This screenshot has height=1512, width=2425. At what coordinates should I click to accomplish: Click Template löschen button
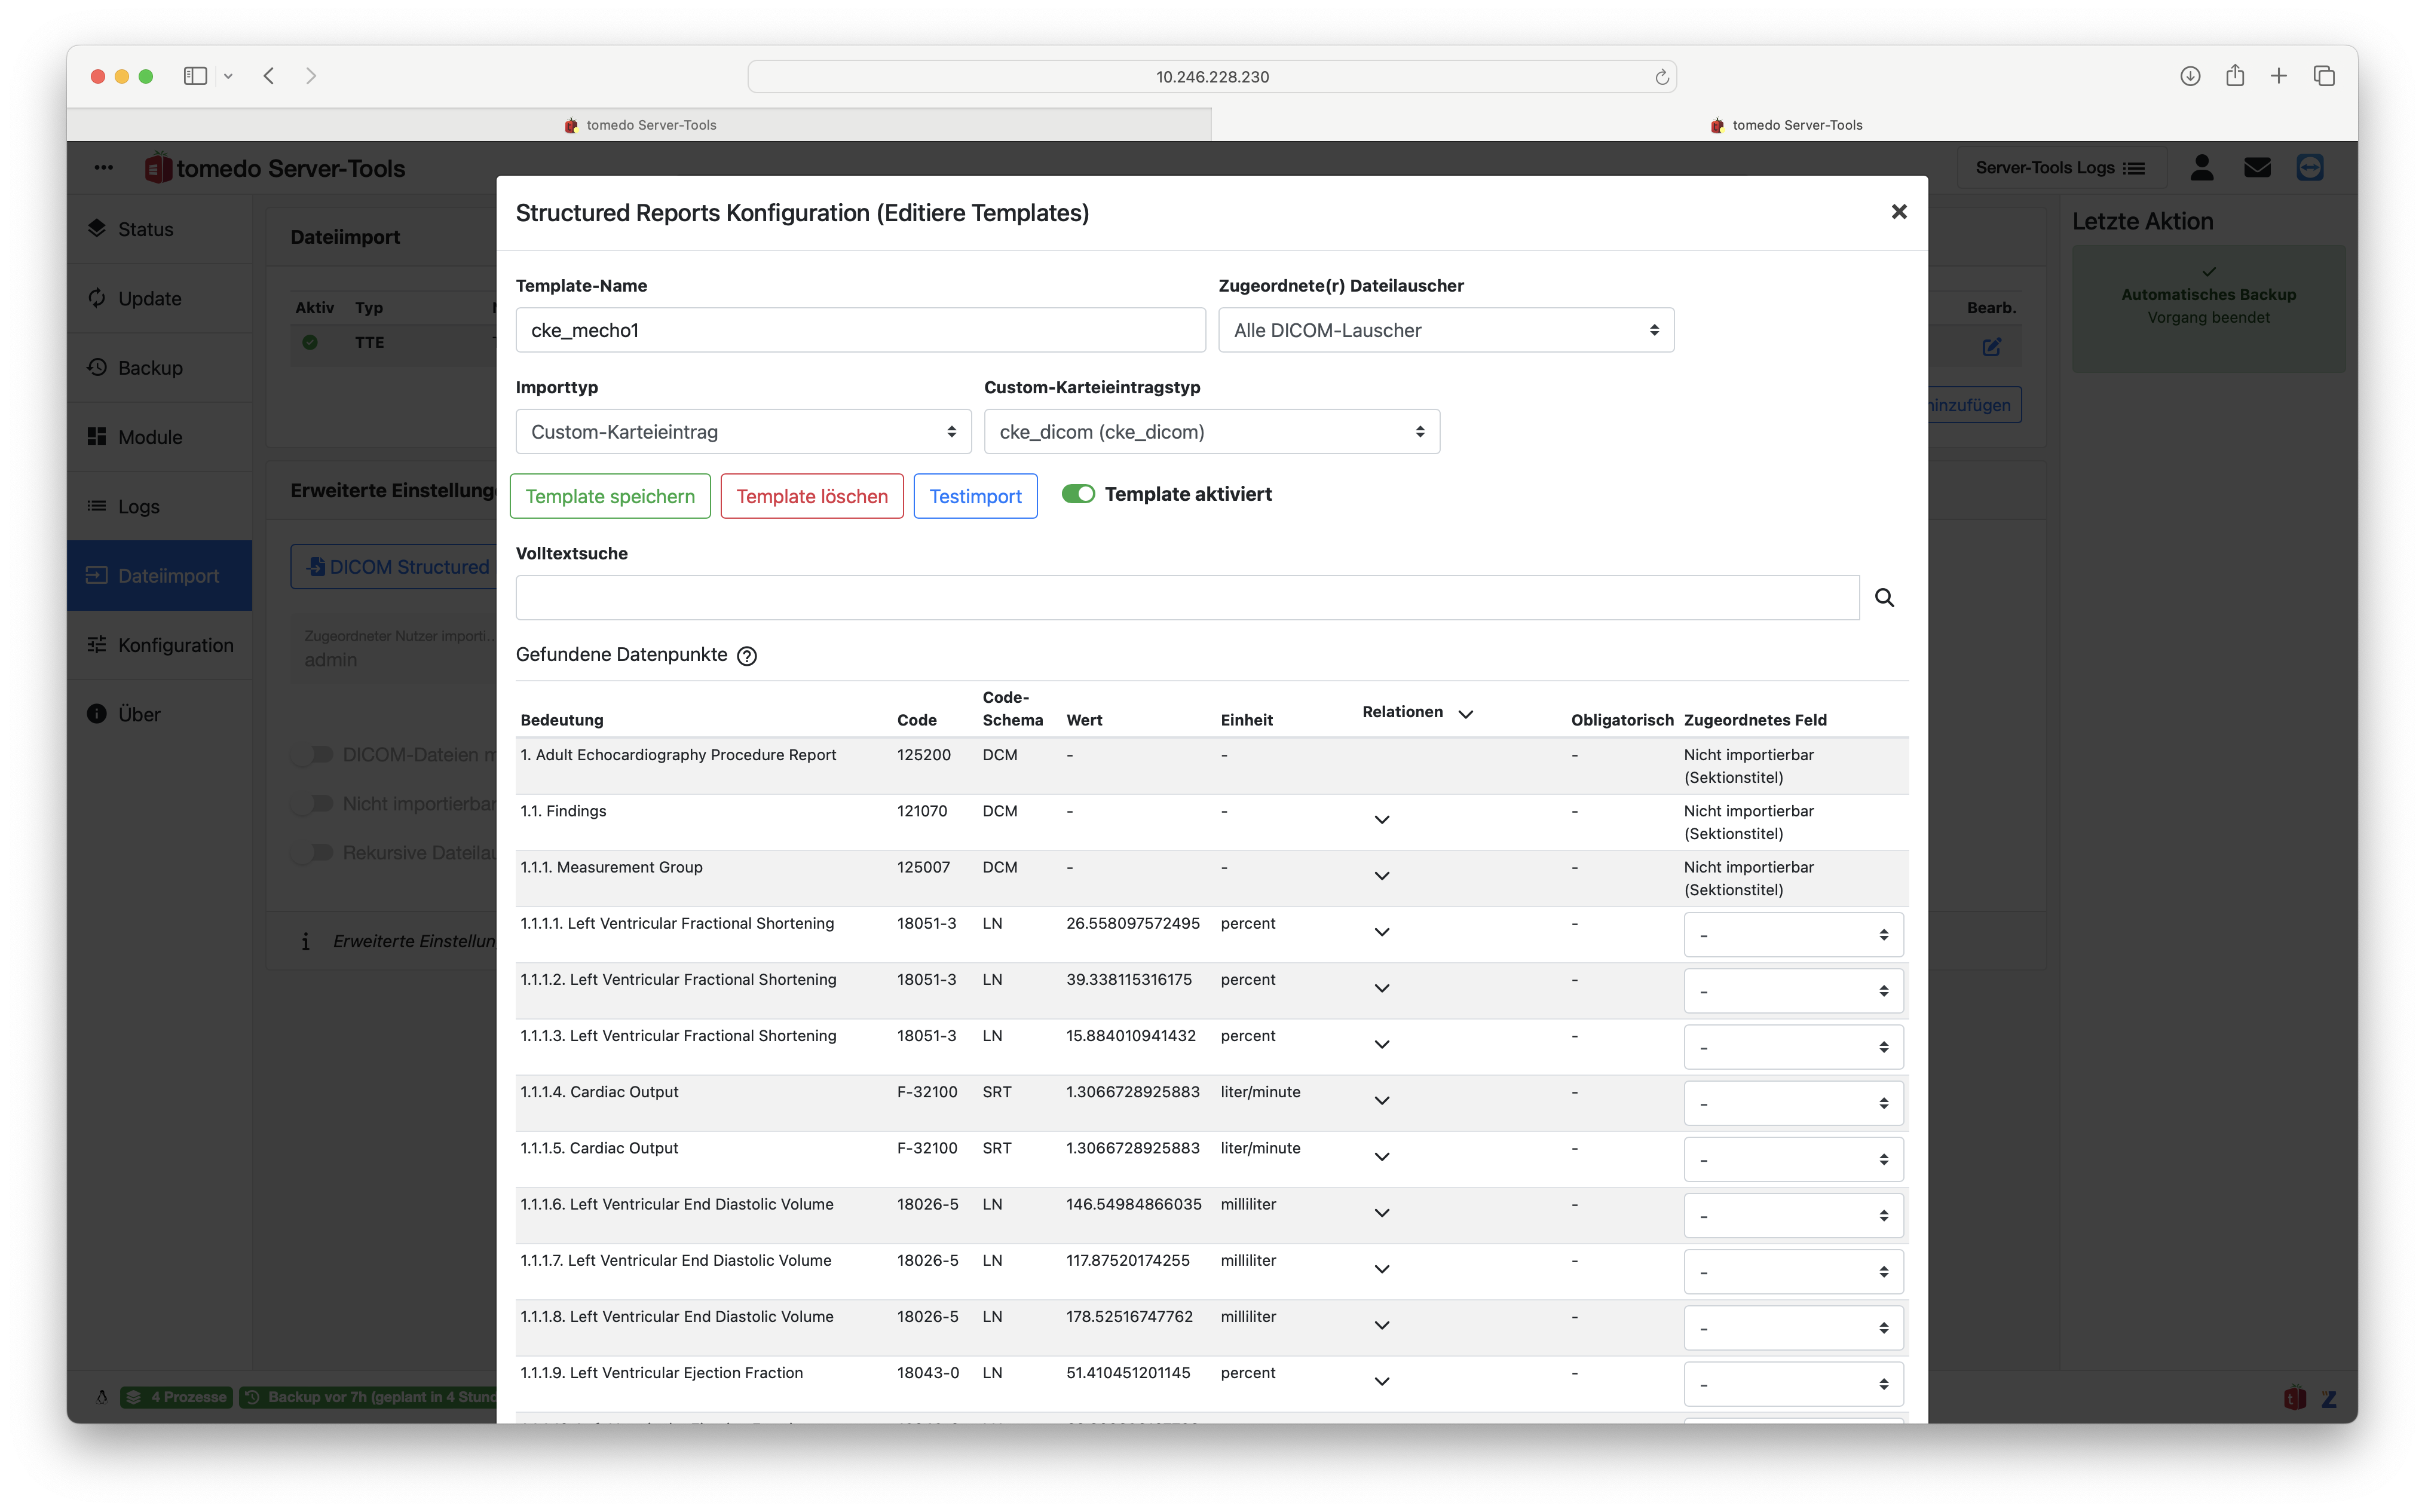(x=812, y=496)
